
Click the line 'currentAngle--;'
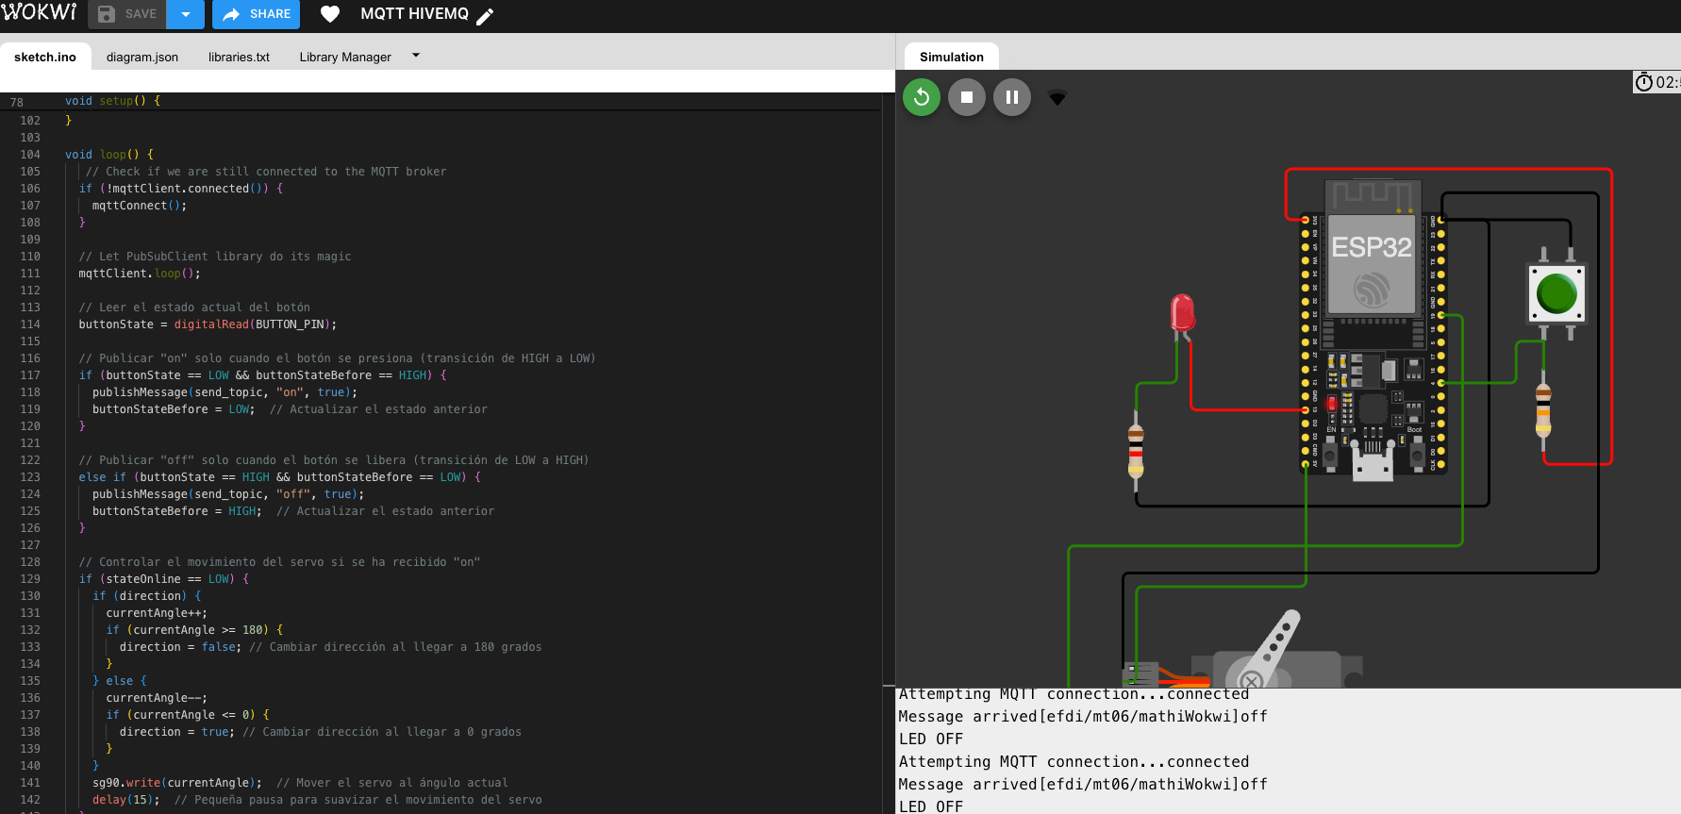tap(157, 698)
